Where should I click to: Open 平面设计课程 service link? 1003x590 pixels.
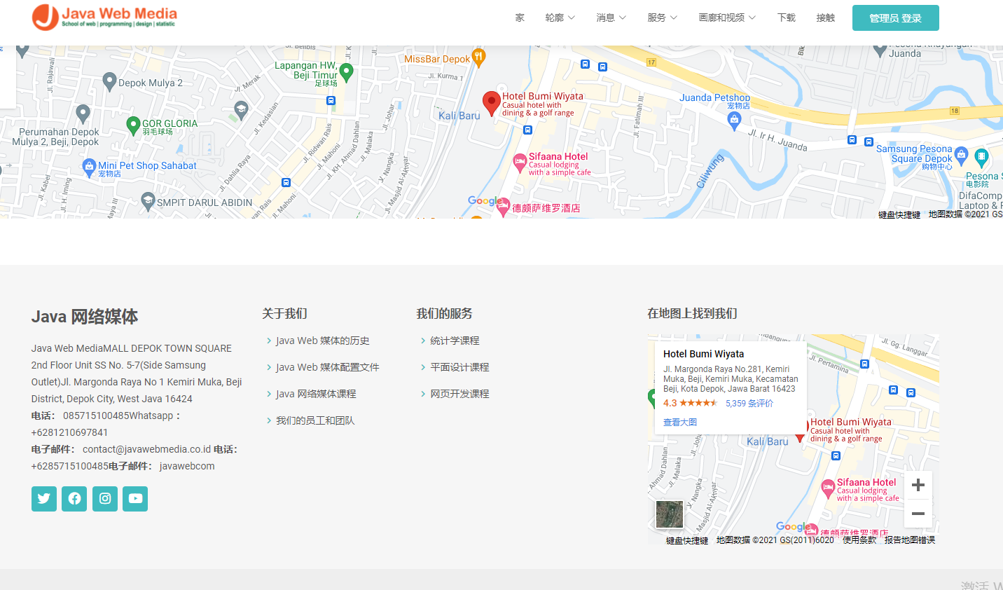(459, 367)
